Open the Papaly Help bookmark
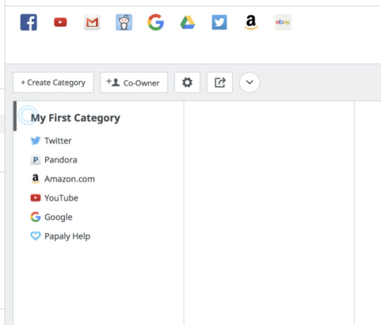The image size is (381, 325). [67, 236]
